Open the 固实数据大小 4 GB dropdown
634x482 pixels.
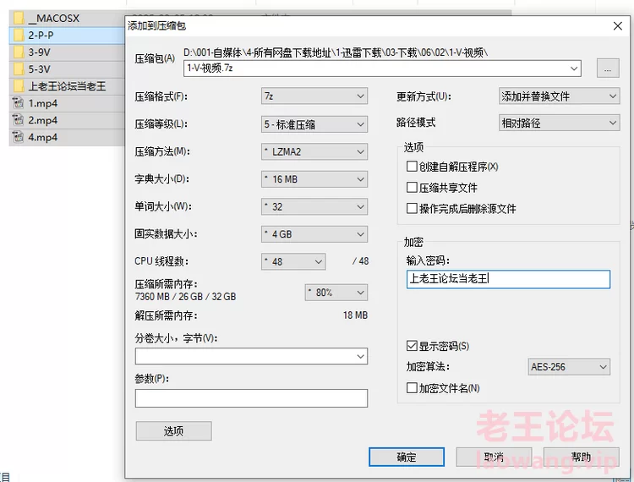[314, 234]
